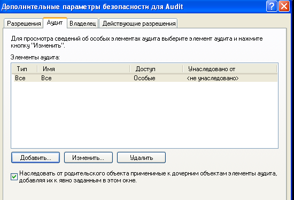
Task: Sort the list by the Тип column header
Action: (x=25, y=69)
